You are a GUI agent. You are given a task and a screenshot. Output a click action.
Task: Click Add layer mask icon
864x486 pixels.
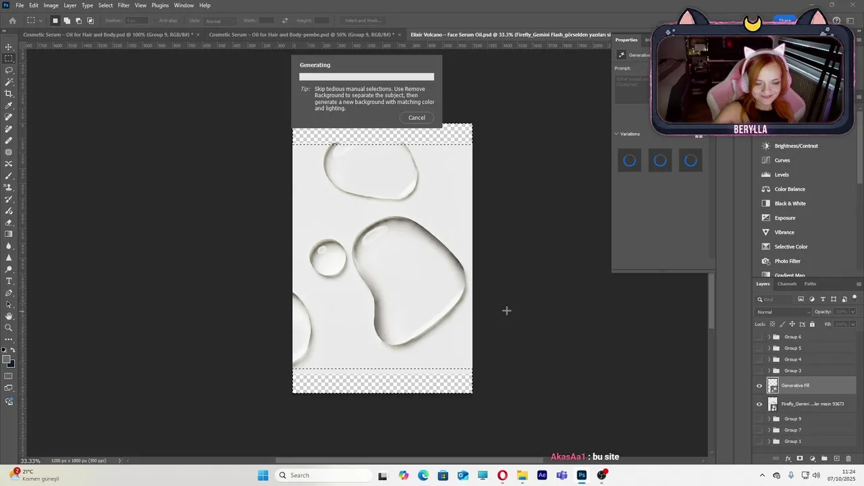coord(800,458)
